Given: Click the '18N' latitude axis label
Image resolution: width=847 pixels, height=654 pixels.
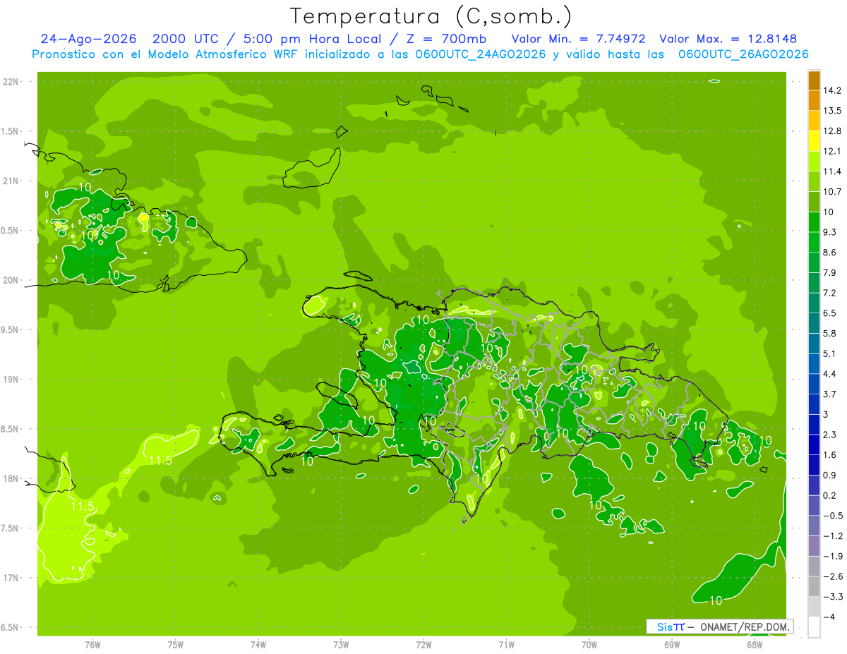Looking at the screenshot, I should pyautogui.click(x=11, y=479).
